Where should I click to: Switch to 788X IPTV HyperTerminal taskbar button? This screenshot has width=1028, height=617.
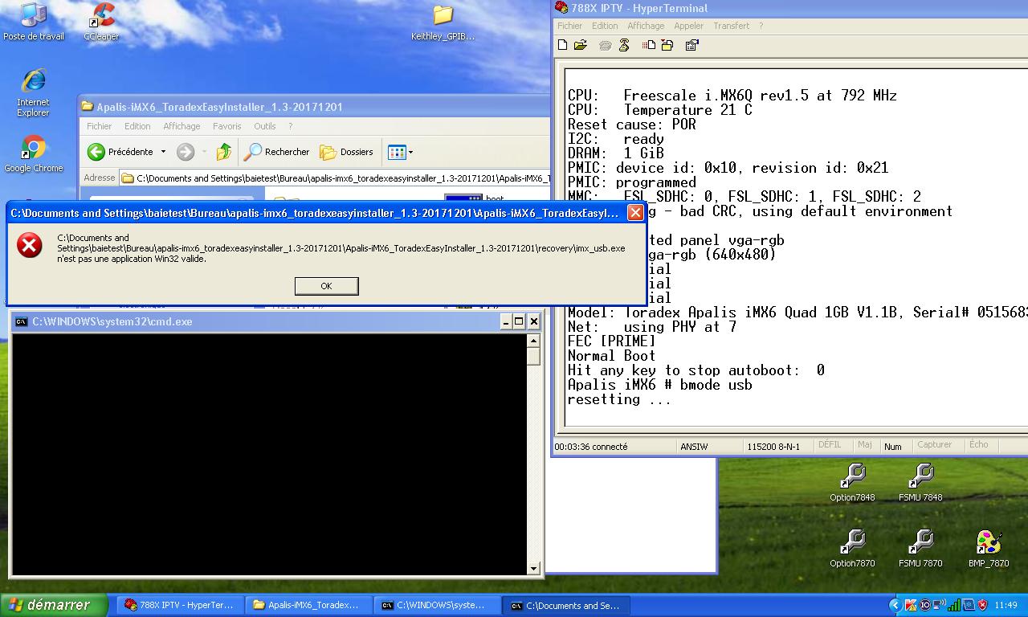(x=179, y=605)
